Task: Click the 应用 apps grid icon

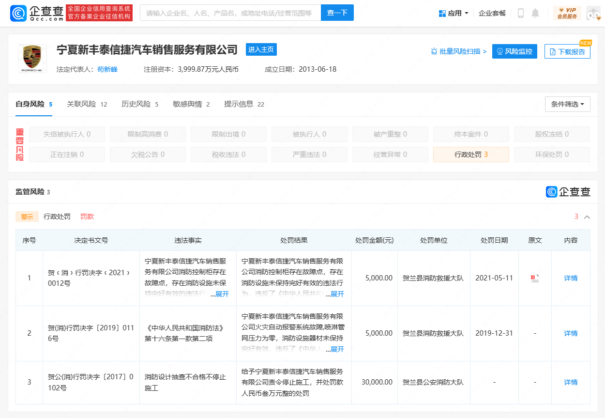Action: tap(442, 13)
